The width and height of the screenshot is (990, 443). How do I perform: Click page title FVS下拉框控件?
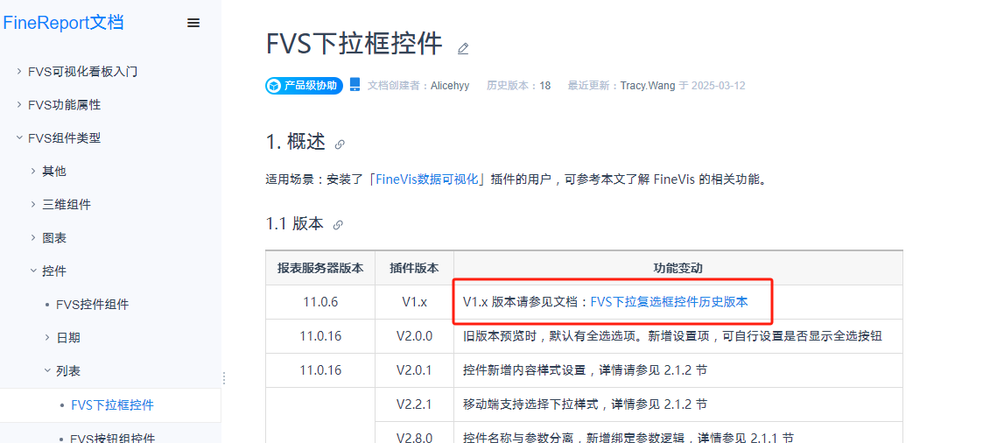coord(355,45)
